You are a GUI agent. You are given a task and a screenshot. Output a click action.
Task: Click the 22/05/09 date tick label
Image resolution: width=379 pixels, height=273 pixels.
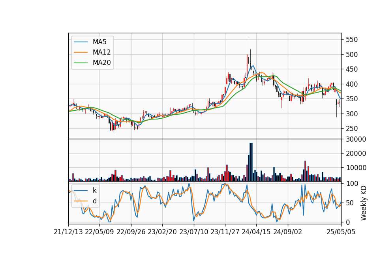pos(99,232)
